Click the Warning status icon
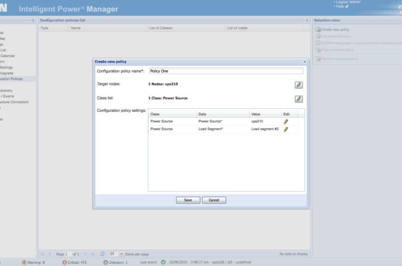402x266 pixels. point(24,262)
